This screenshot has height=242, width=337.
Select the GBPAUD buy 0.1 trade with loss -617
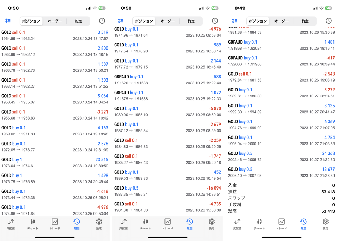(281, 61)
